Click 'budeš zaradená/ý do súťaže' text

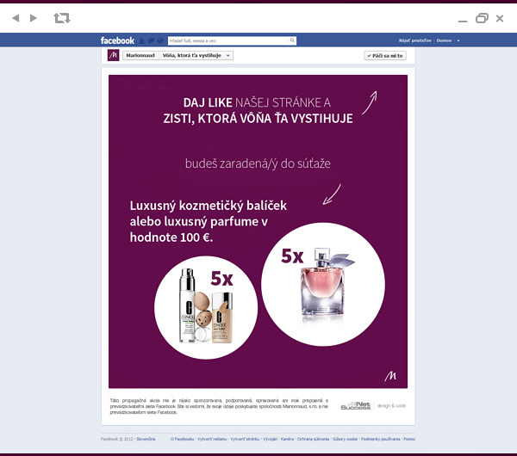pyautogui.click(x=258, y=163)
